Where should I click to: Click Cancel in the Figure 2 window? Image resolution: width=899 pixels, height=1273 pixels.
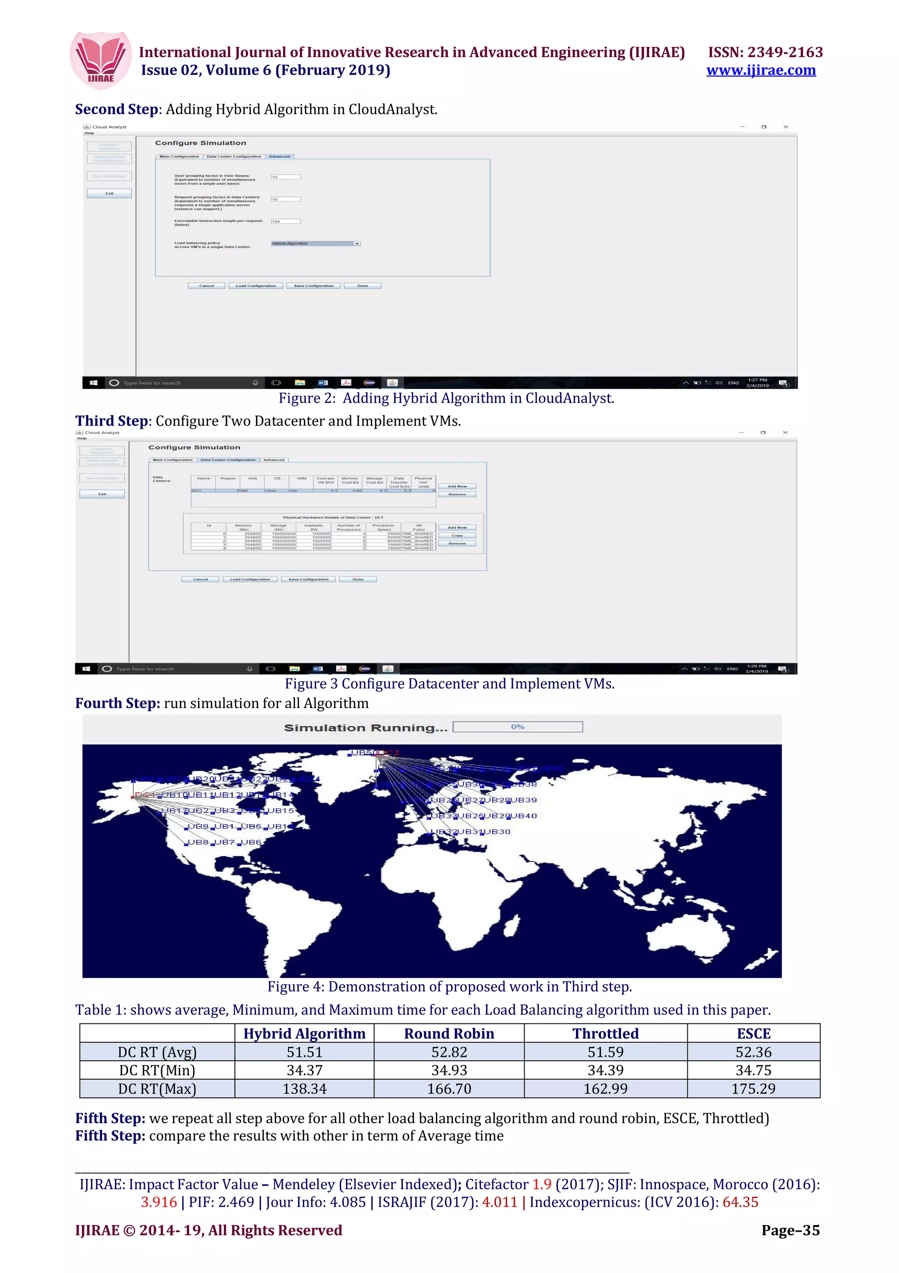click(x=207, y=286)
